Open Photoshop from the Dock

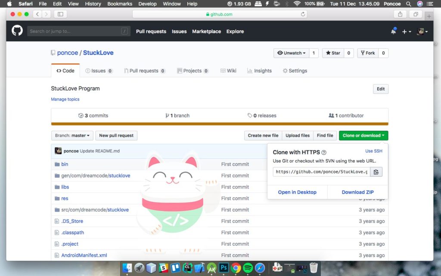point(224,268)
